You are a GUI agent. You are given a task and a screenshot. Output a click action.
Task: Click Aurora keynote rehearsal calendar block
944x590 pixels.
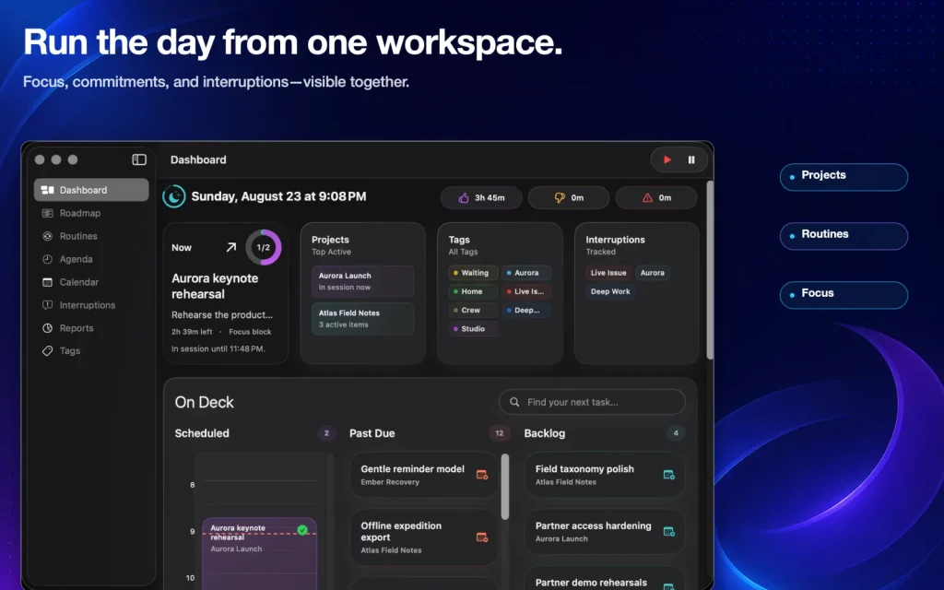click(259, 554)
